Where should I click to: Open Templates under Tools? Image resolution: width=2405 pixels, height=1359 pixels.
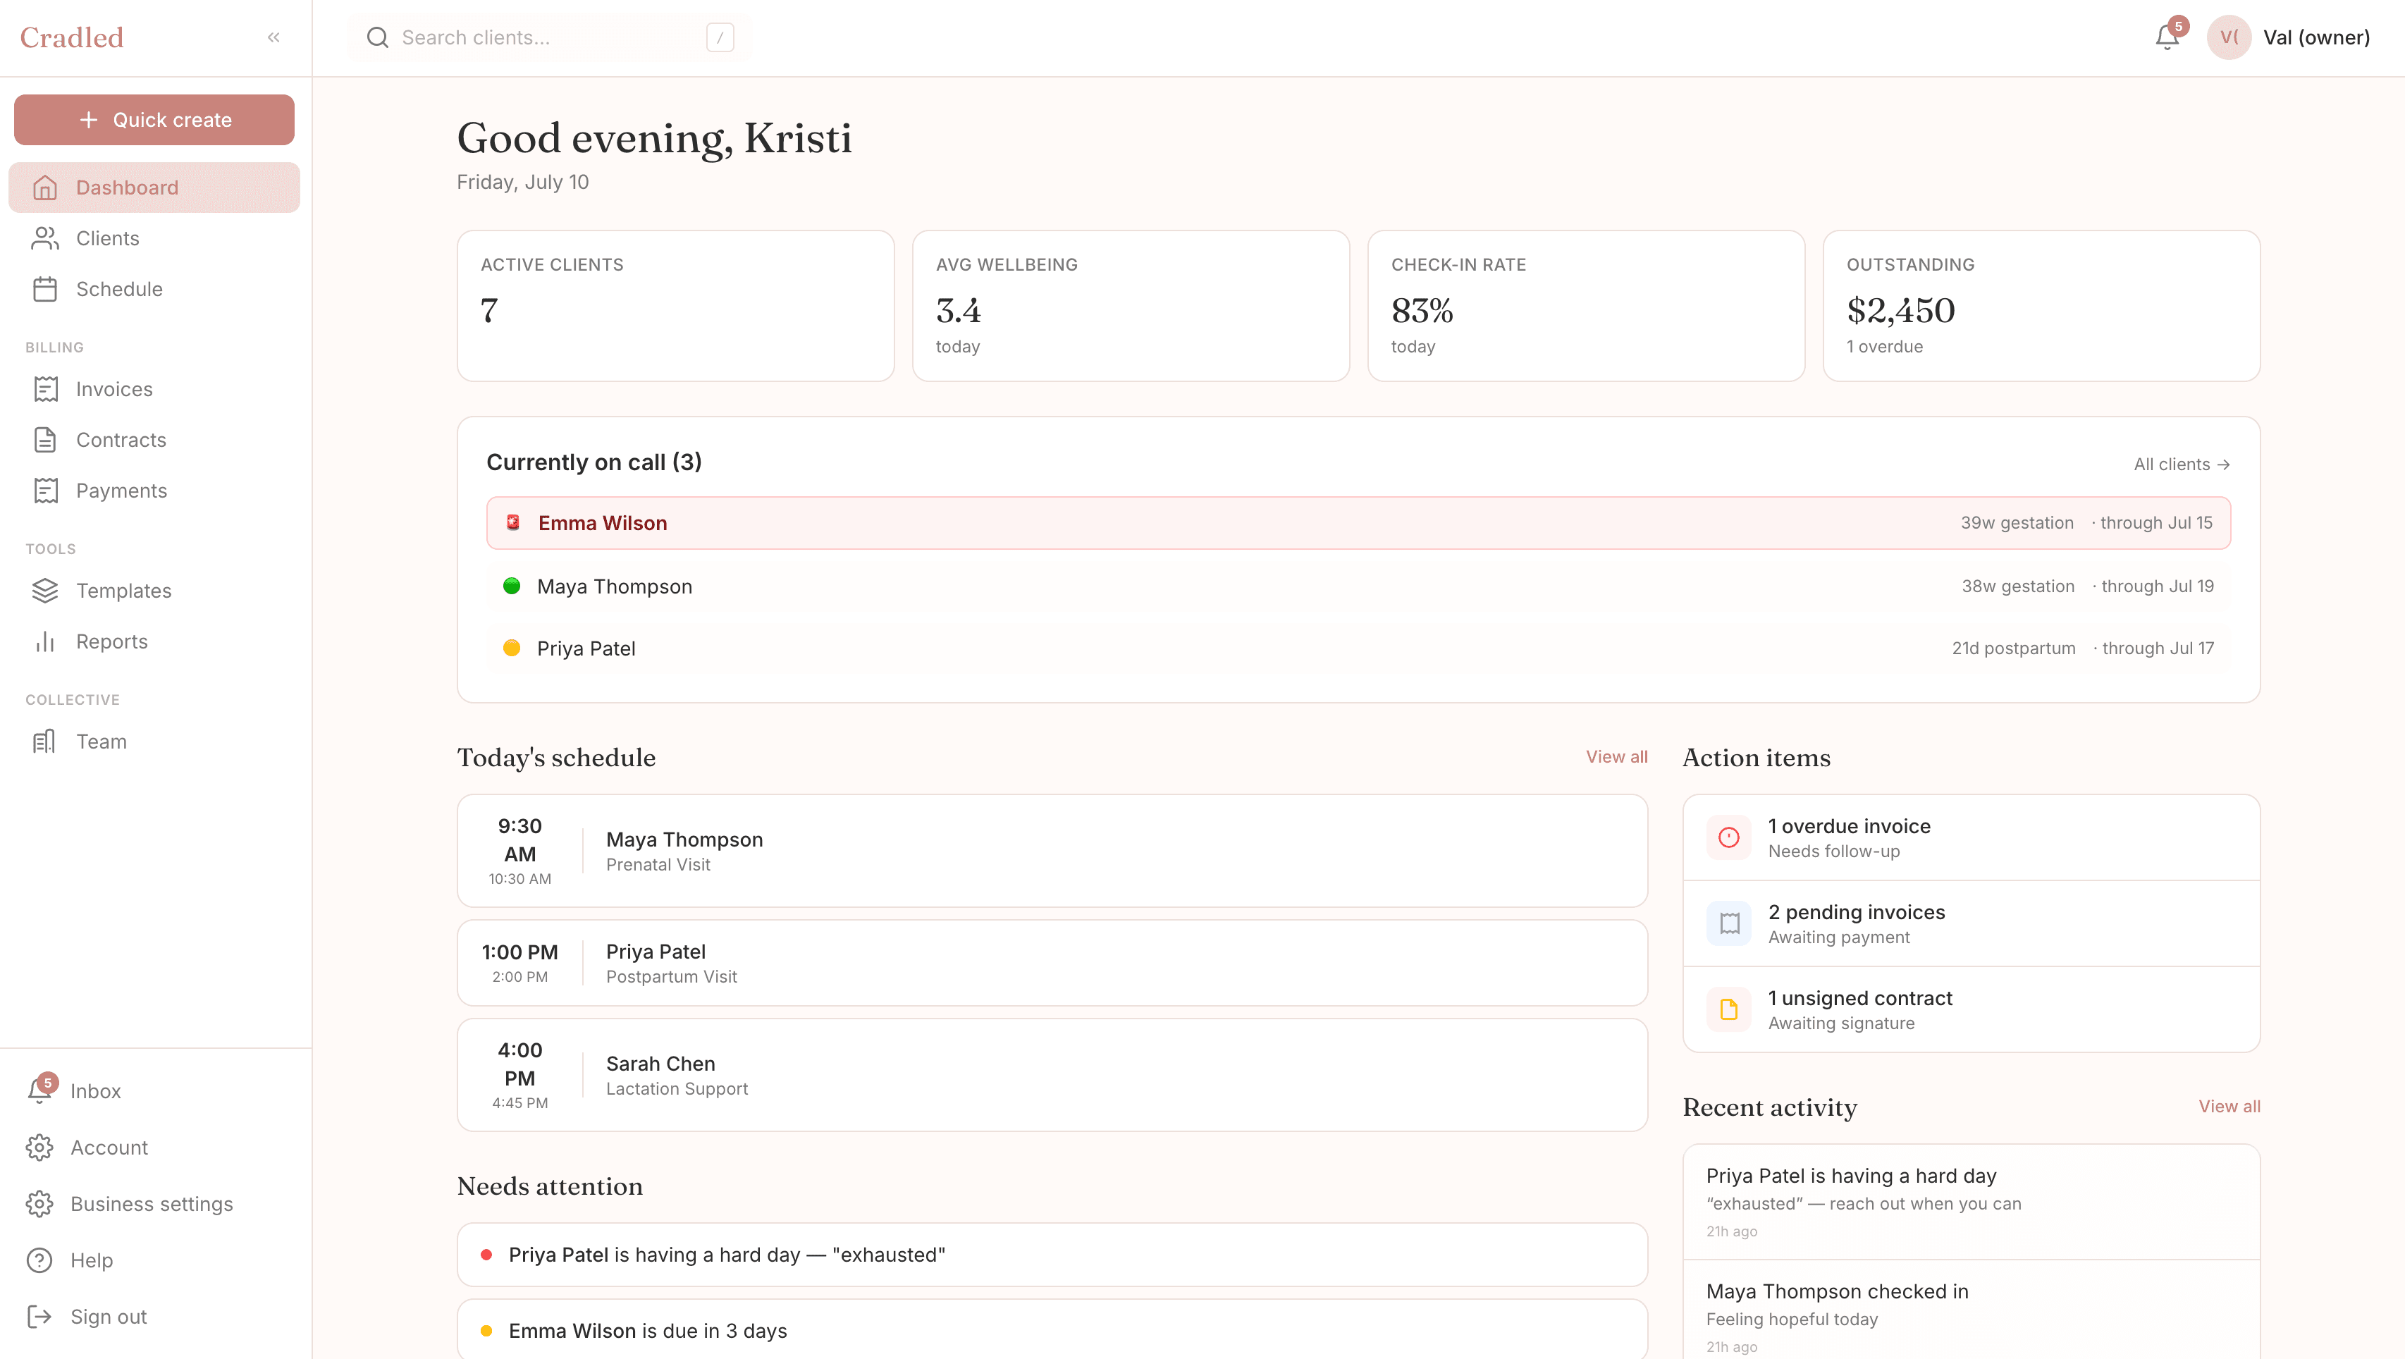coord(154,591)
